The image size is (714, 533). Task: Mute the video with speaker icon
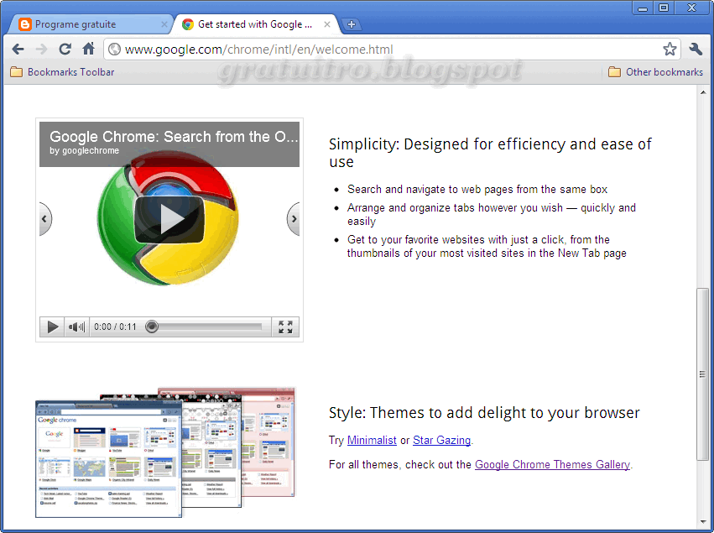point(76,327)
